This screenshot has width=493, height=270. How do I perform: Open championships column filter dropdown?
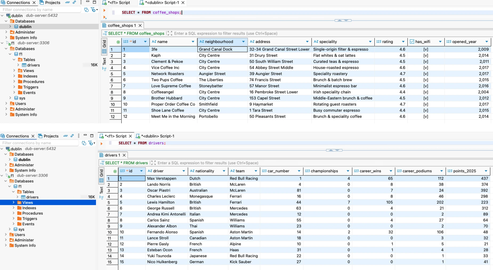[348, 171]
